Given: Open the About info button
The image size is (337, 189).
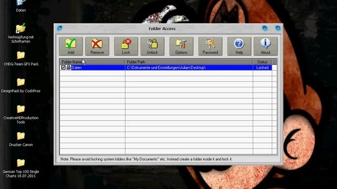Looking at the screenshot, I should pyautogui.click(x=265, y=46).
